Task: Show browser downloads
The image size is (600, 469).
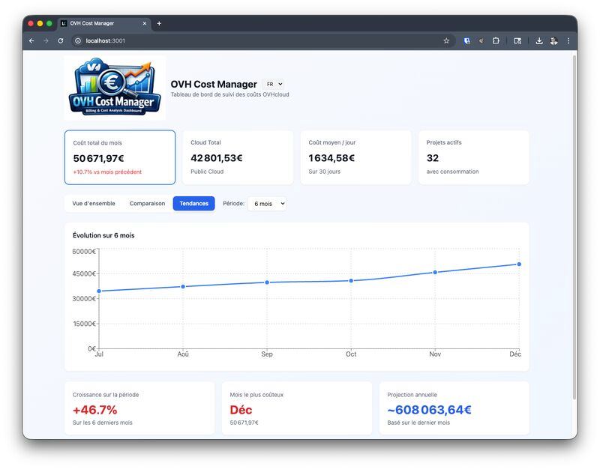Action: 539,40
